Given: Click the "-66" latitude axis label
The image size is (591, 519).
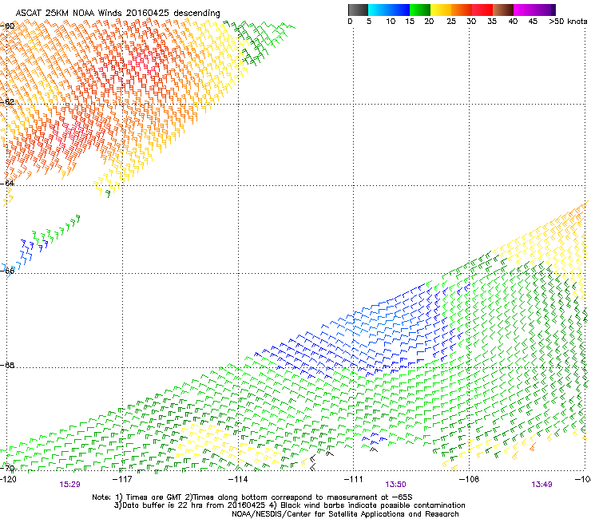Looking at the screenshot, I should tap(7, 271).
